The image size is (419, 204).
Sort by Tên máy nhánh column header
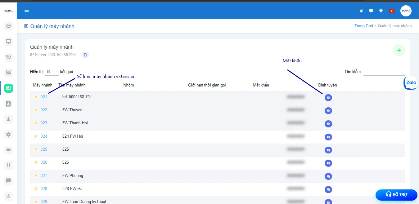(72, 85)
